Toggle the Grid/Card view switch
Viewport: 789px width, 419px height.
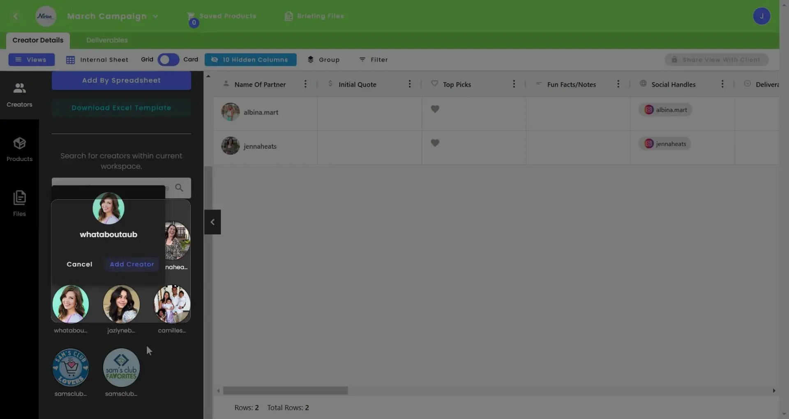click(x=168, y=60)
